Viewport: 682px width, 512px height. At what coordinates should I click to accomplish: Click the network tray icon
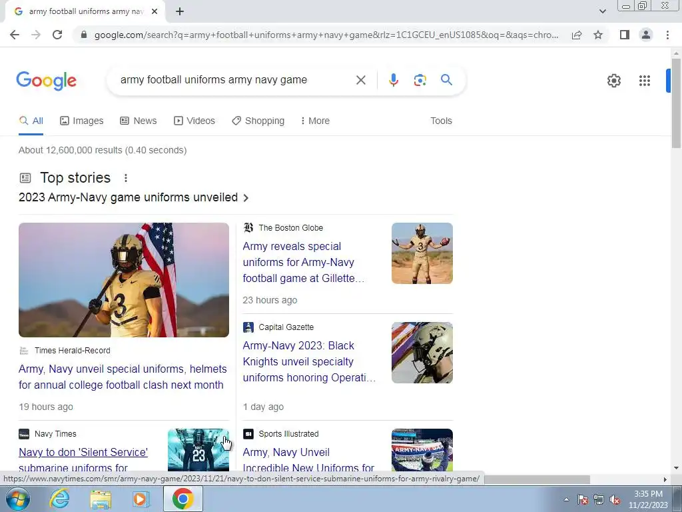coord(599,499)
